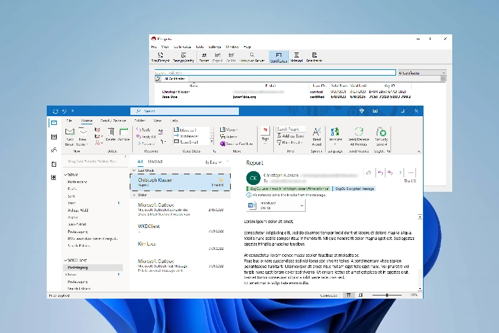Click Import in the Kleopatra toolbar
499x333 pixels.
[204, 57]
